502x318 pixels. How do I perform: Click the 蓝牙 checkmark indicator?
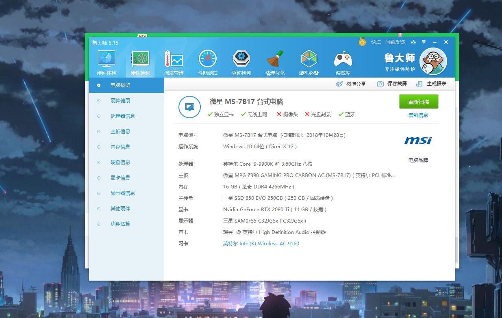[341, 114]
